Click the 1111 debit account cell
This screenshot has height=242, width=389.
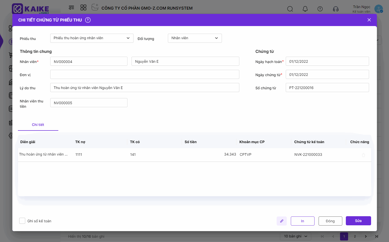tap(79, 155)
